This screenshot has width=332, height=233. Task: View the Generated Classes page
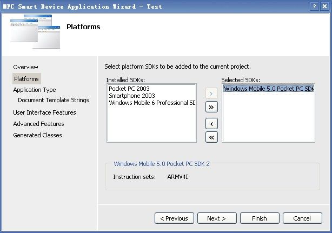tap(37, 135)
